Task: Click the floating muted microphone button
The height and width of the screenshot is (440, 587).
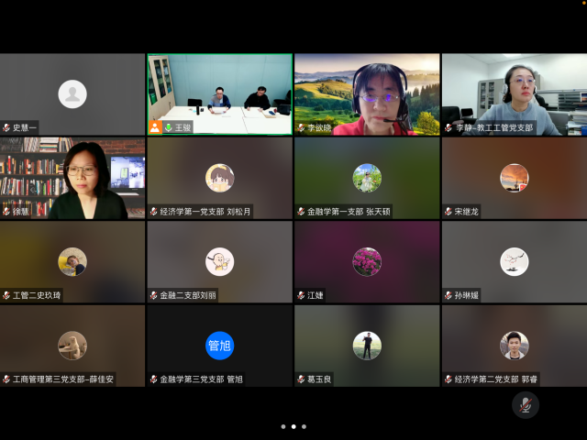Action: (526, 404)
